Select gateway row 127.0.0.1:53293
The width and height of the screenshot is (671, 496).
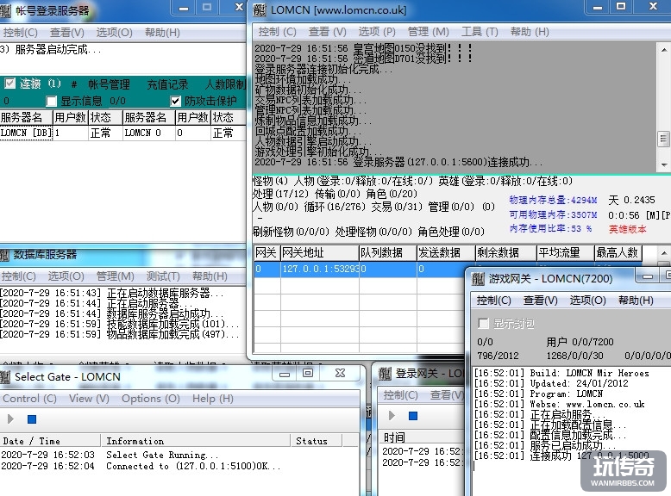tap(359, 269)
